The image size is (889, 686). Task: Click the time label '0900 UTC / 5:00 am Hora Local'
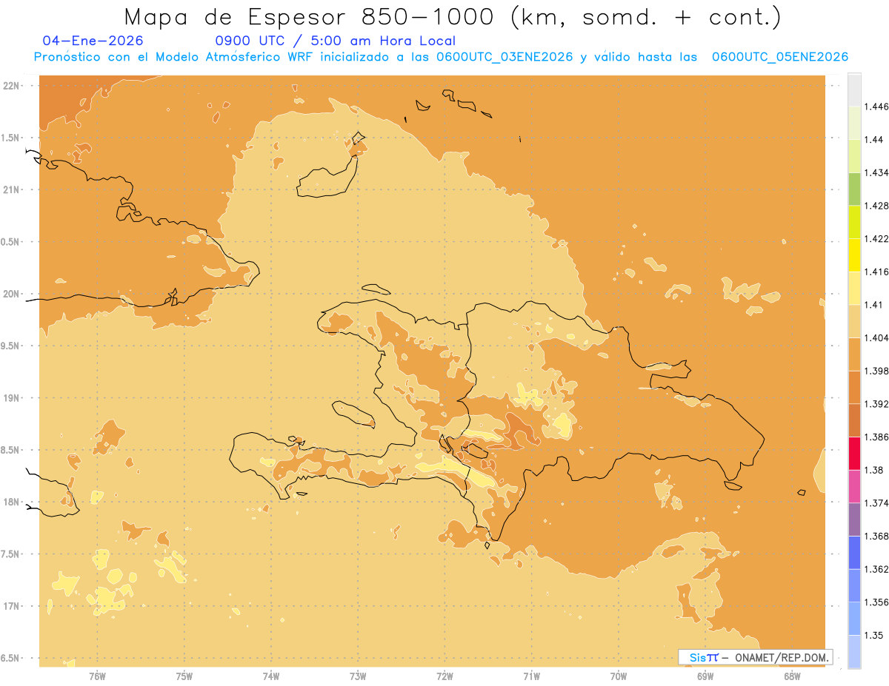335,41
